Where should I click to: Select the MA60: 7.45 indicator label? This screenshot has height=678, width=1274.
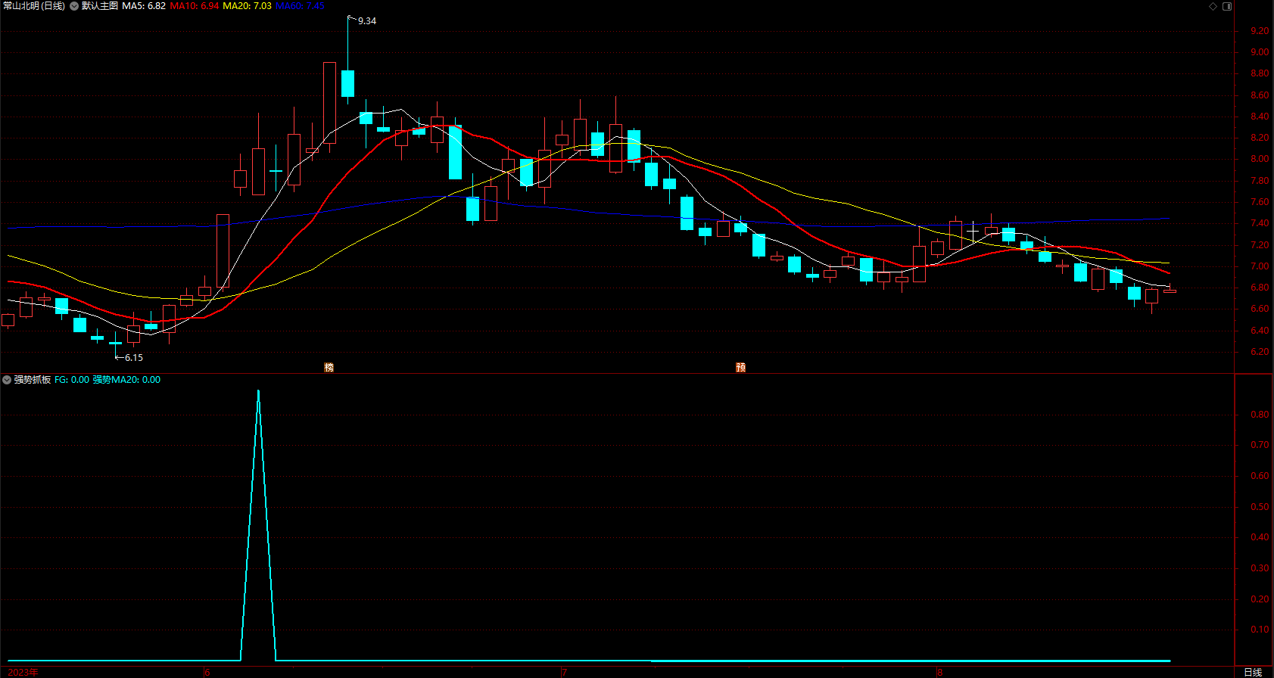pos(300,6)
